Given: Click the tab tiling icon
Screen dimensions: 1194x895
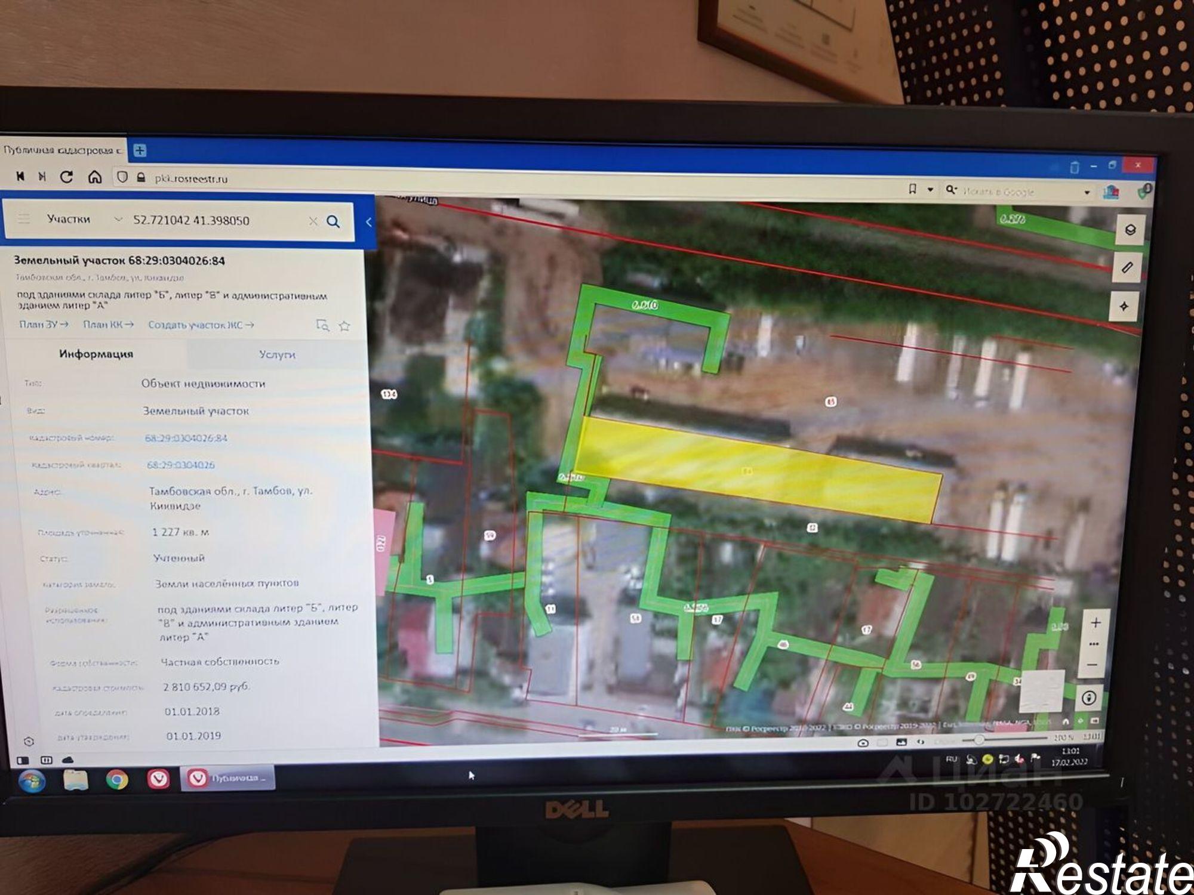Looking at the screenshot, I should click(47, 760).
